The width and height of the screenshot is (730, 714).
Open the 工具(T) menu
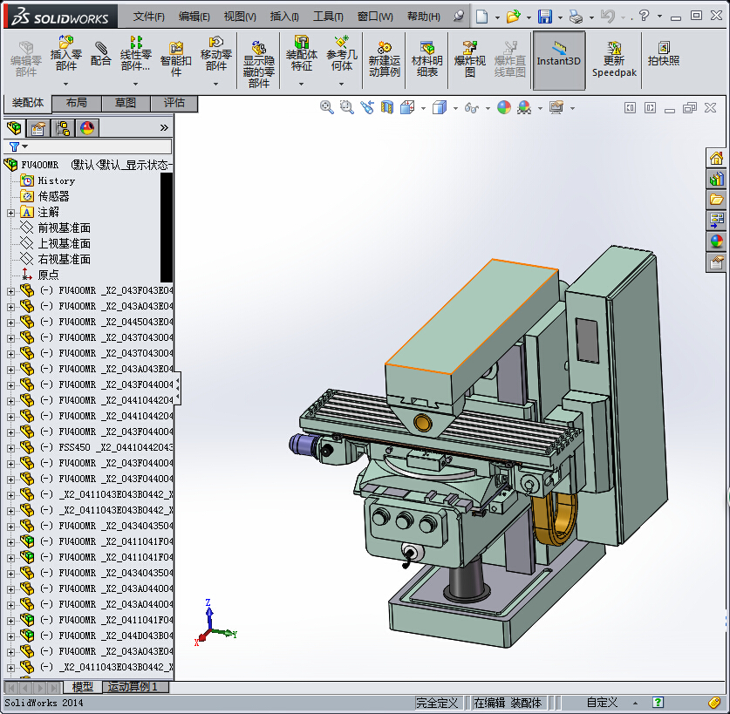point(328,17)
